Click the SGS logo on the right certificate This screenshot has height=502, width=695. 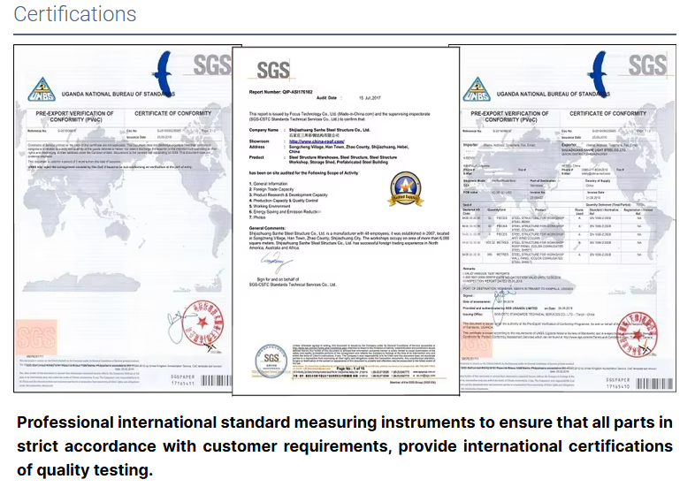coord(647,67)
